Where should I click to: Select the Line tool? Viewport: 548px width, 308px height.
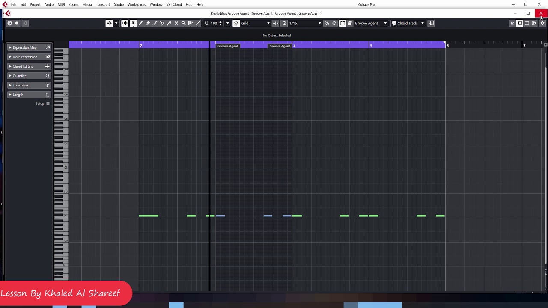(198, 23)
